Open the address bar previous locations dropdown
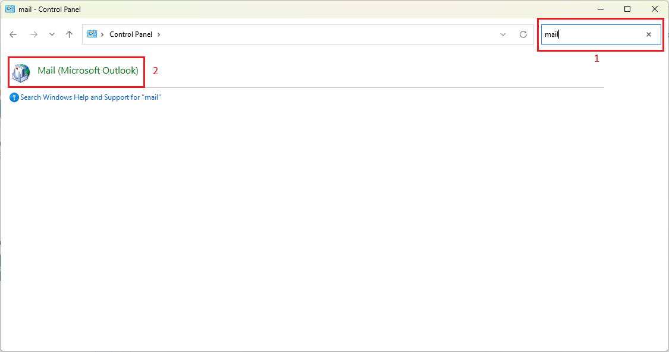Screen dimensions: 669x352 tap(503, 34)
